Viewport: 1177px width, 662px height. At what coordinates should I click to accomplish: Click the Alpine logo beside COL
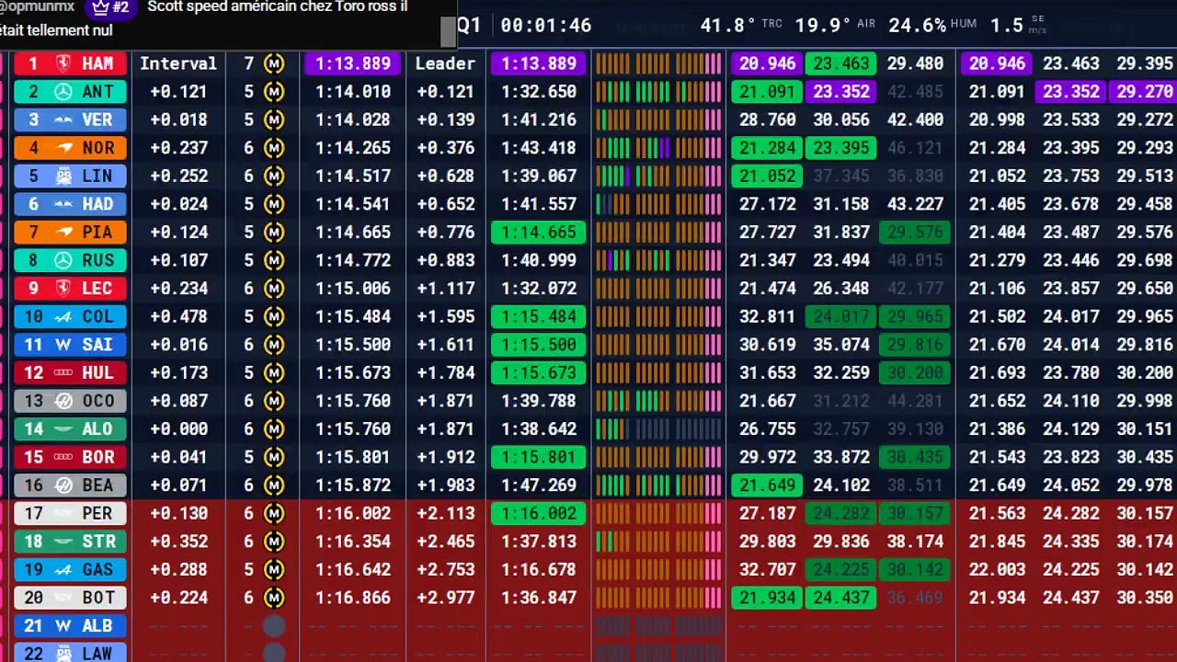63,316
